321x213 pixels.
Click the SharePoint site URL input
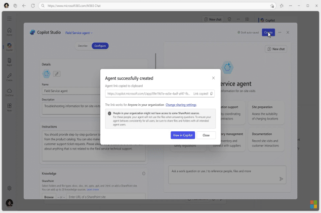[x=106, y=197]
